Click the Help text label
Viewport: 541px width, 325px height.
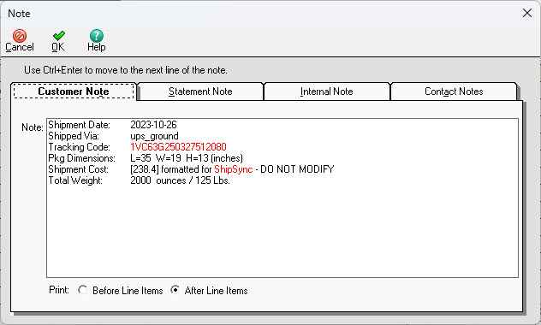pyautogui.click(x=96, y=47)
